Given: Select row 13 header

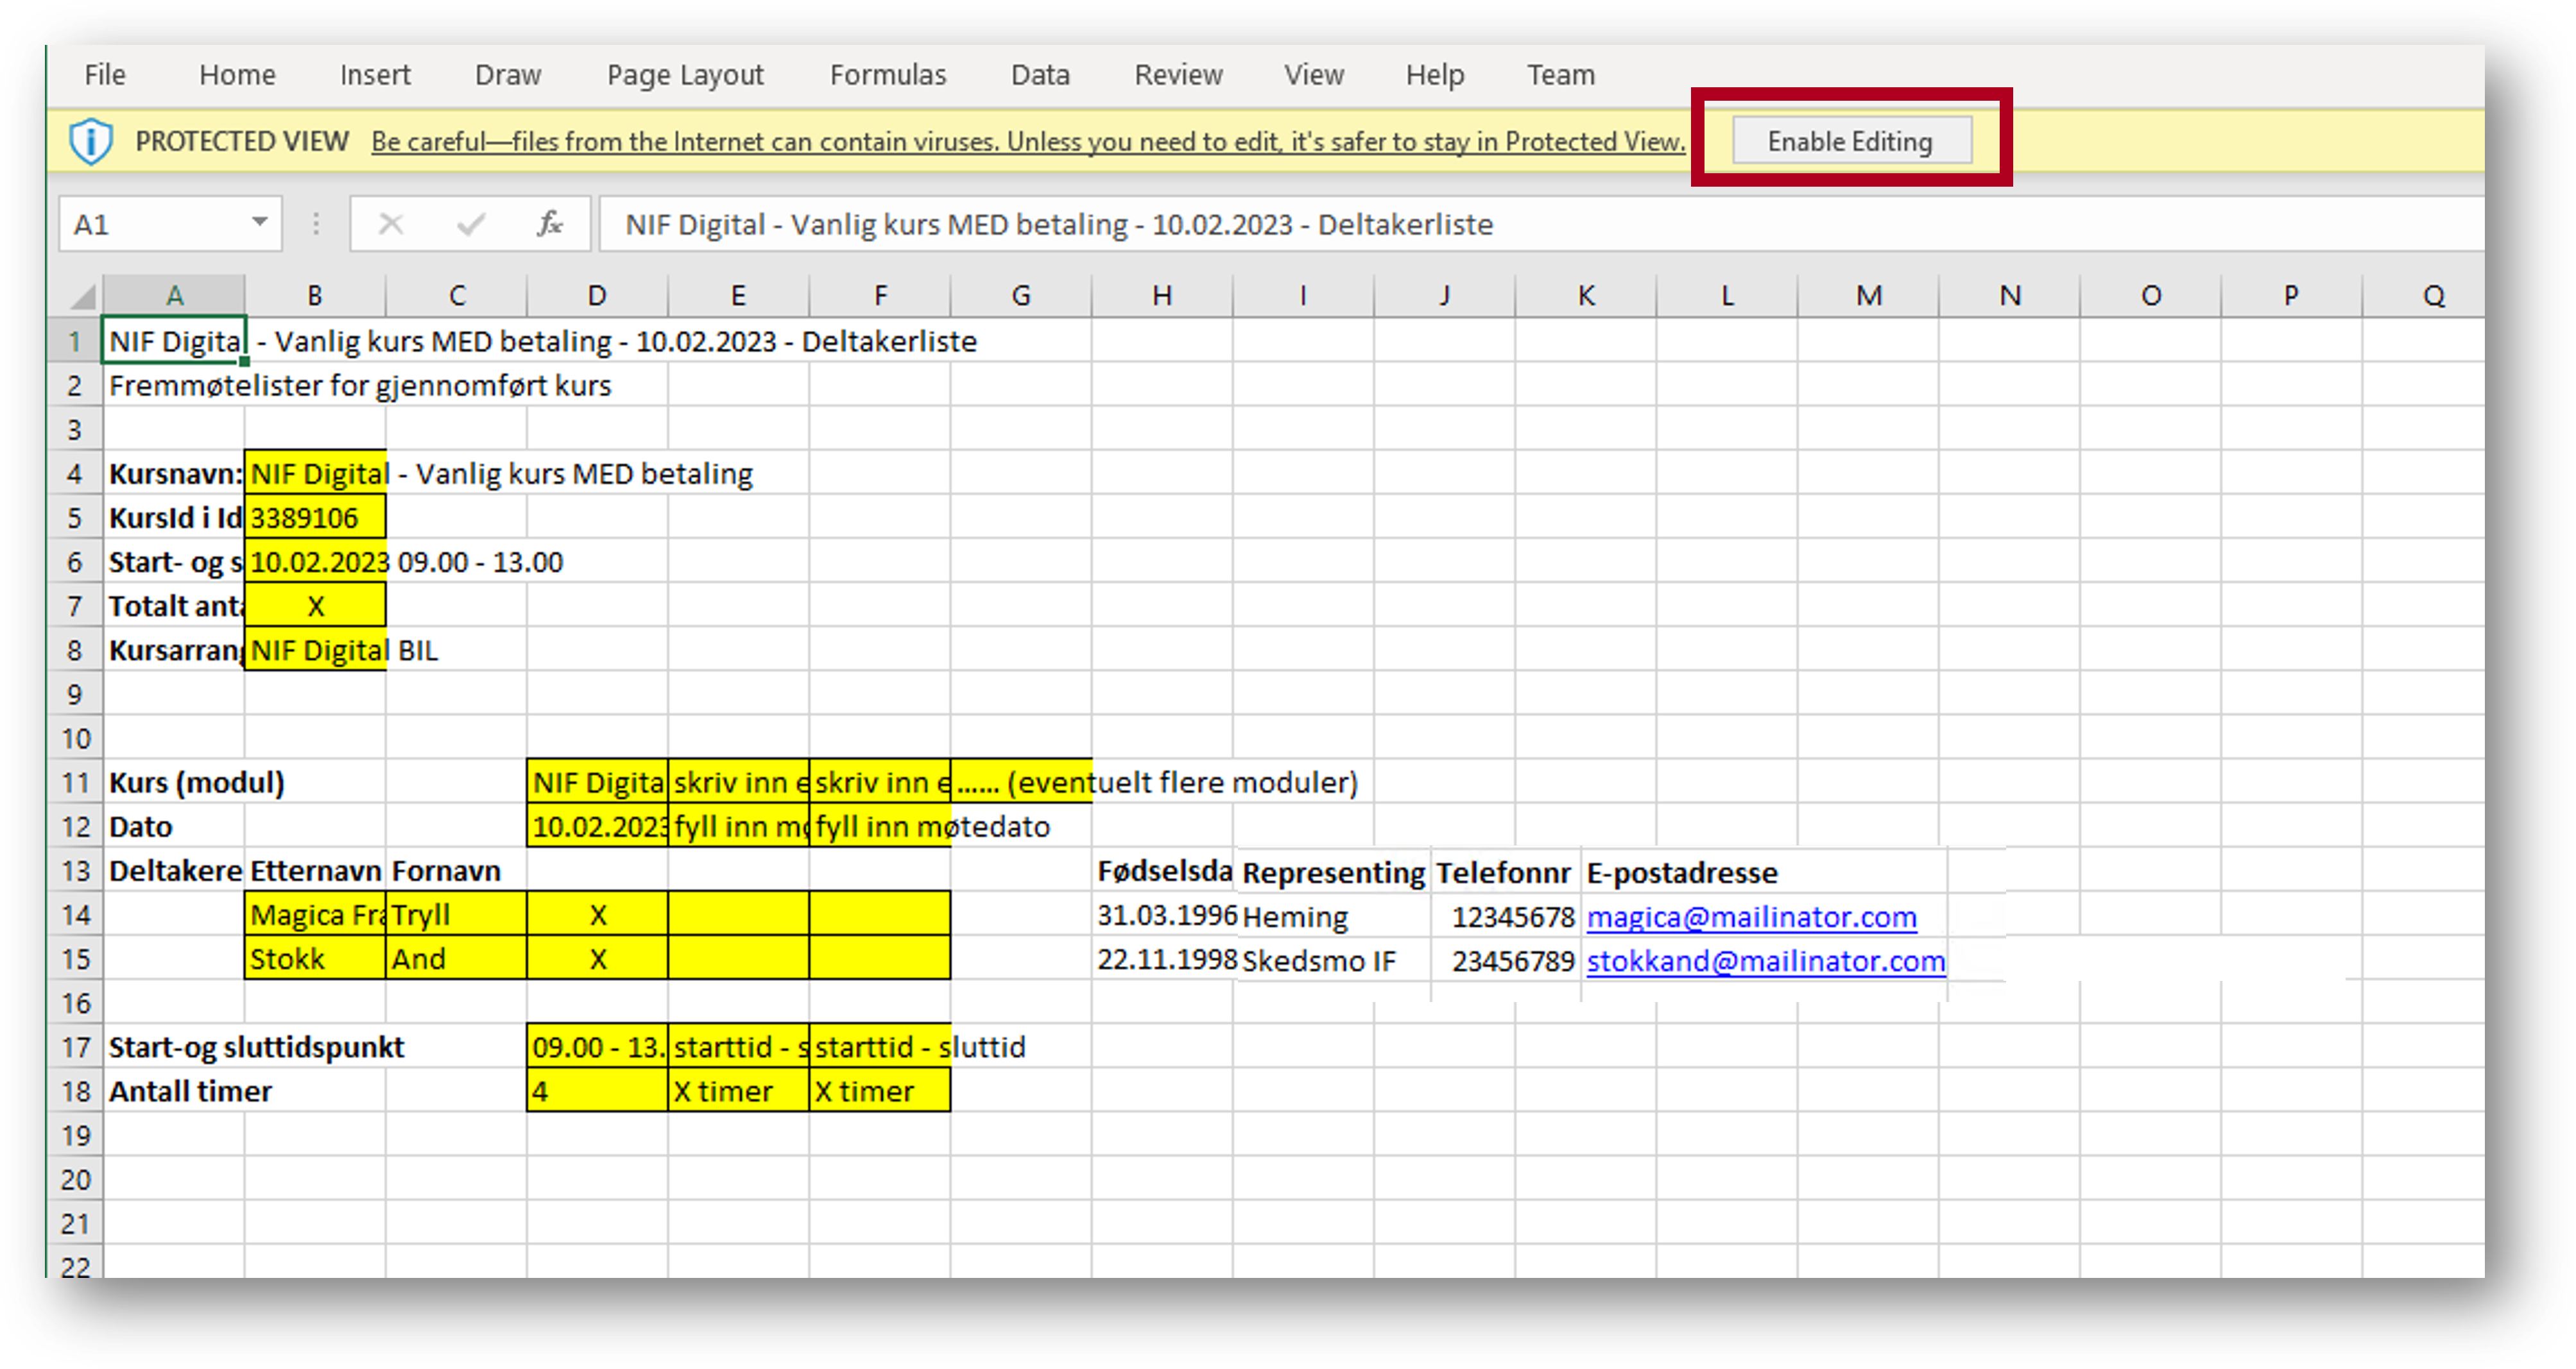Looking at the screenshot, I should [75, 871].
